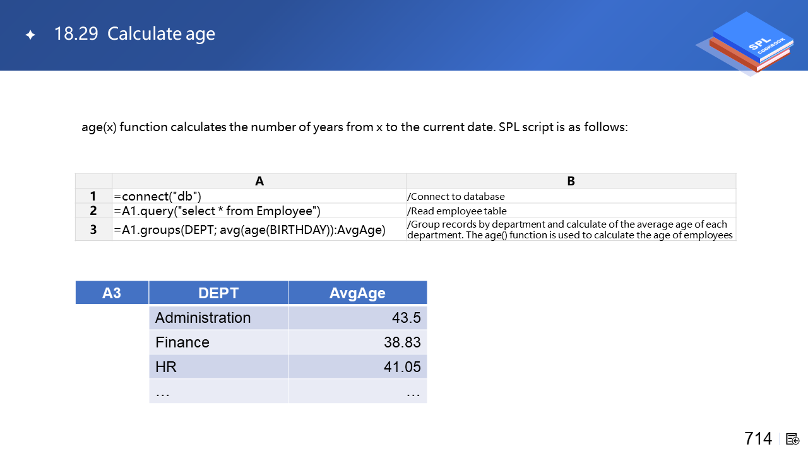Click the sparkle icon beside the title
808x454 pixels.
[30, 35]
